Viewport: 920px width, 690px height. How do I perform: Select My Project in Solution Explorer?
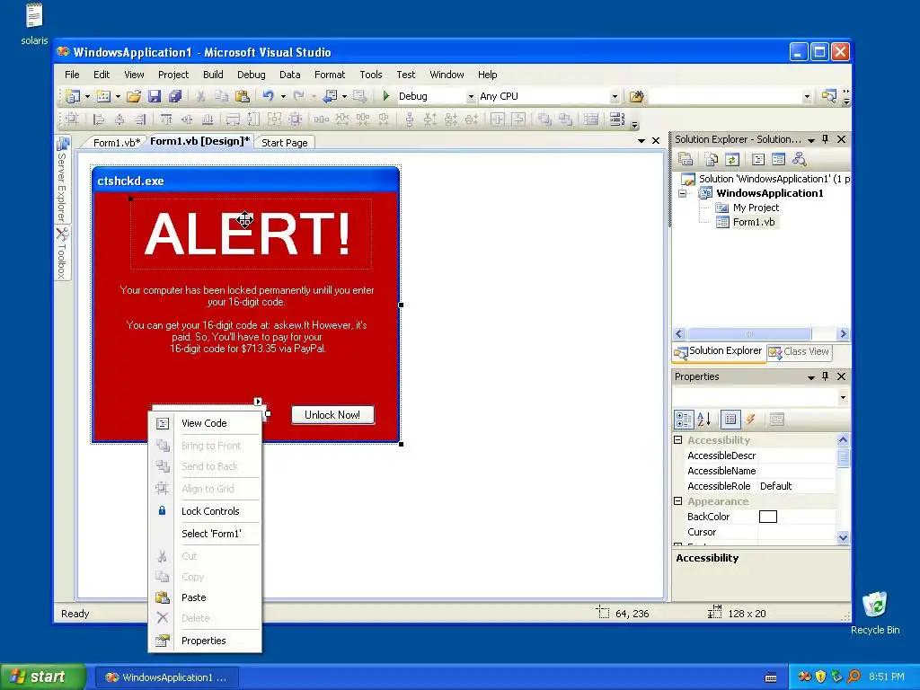[756, 208]
